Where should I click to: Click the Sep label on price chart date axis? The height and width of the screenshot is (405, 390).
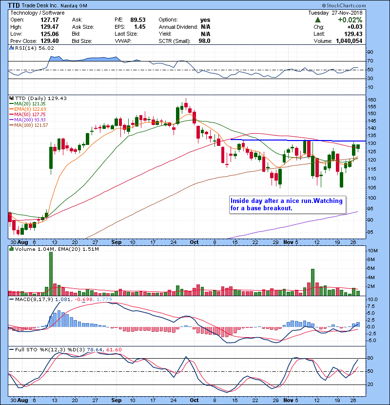tap(117, 243)
